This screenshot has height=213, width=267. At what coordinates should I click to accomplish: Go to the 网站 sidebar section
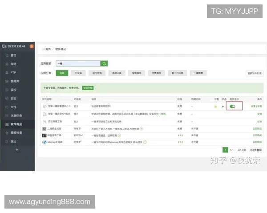click(x=13, y=64)
